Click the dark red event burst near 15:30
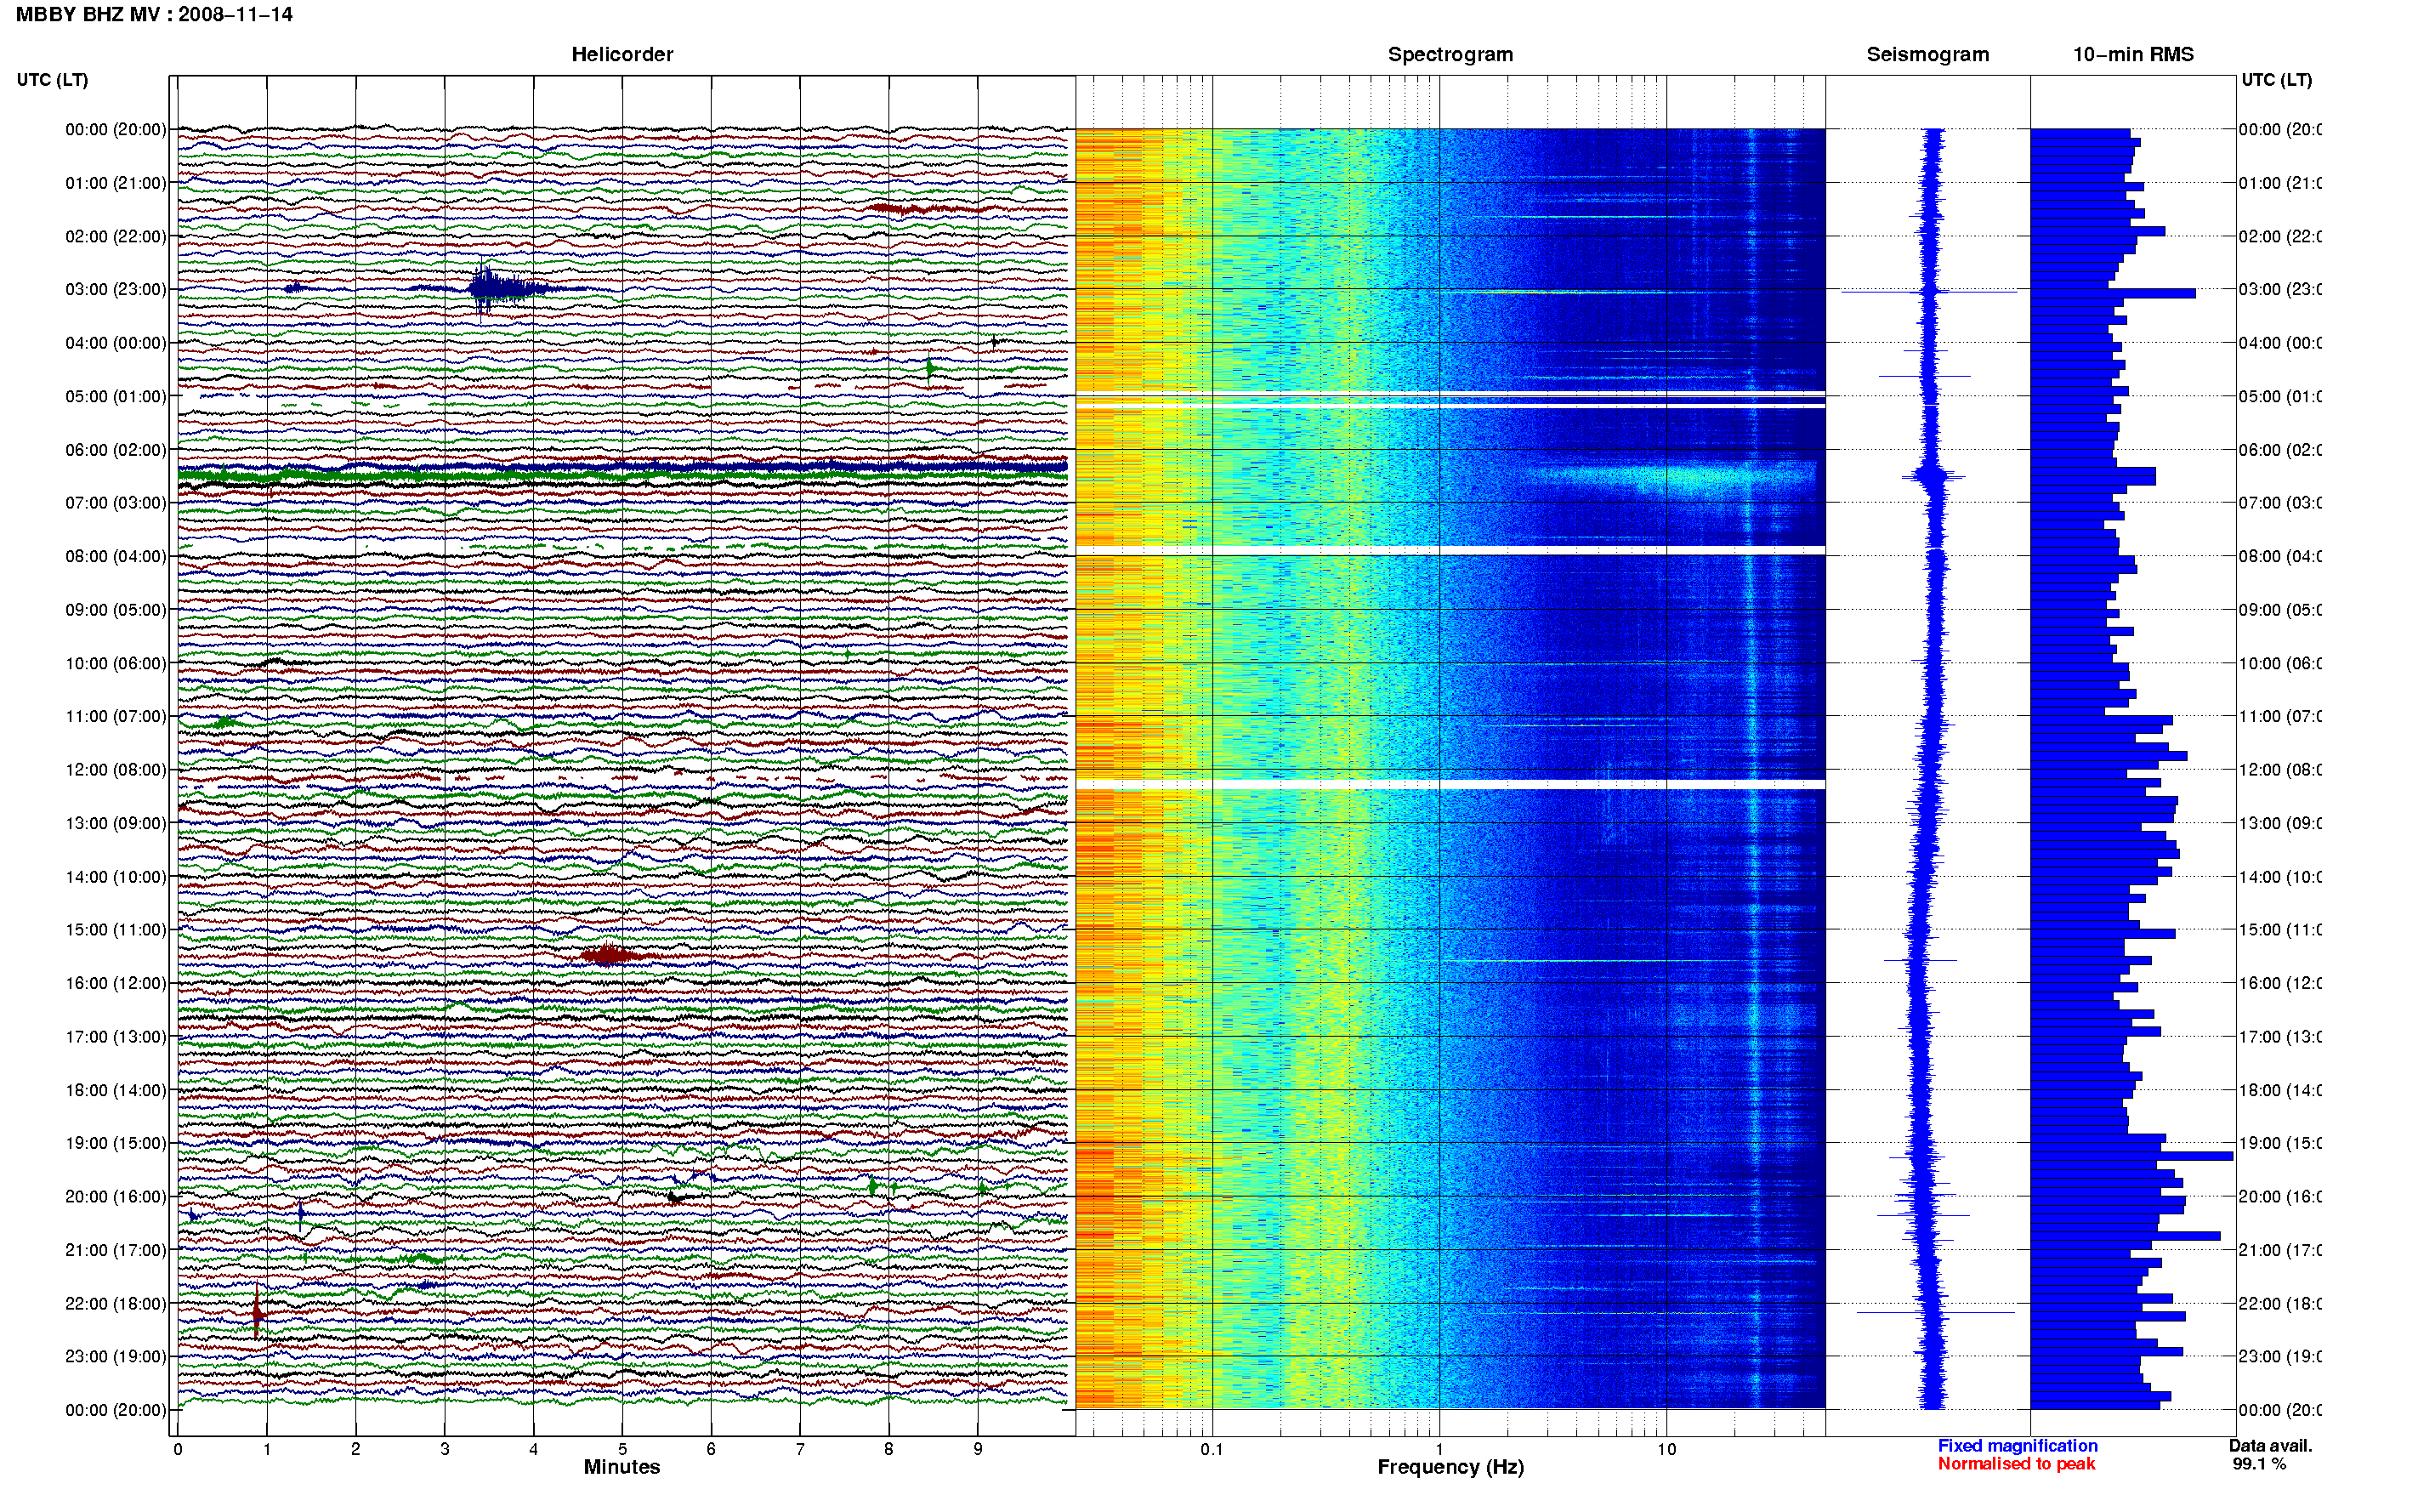2418x1512 pixels. pyautogui.click(x=610, y=955)
